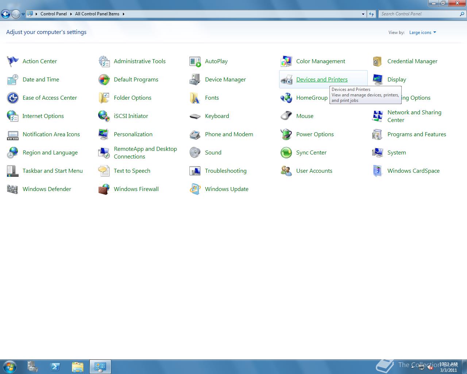The image size is (467, 374).
Task: Select the Control Panel breadcrumb segment
Action: pyautogui.click(x=54, y=14)
